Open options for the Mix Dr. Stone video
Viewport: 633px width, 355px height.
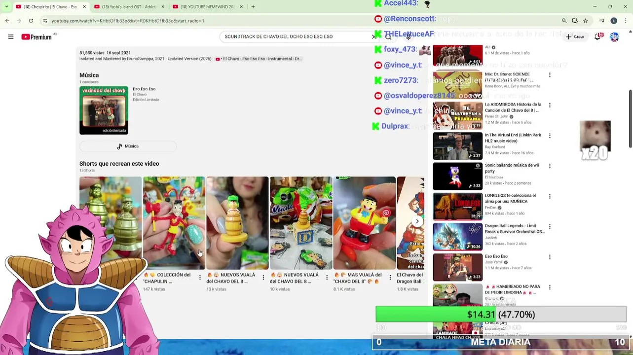click(550, 75)
